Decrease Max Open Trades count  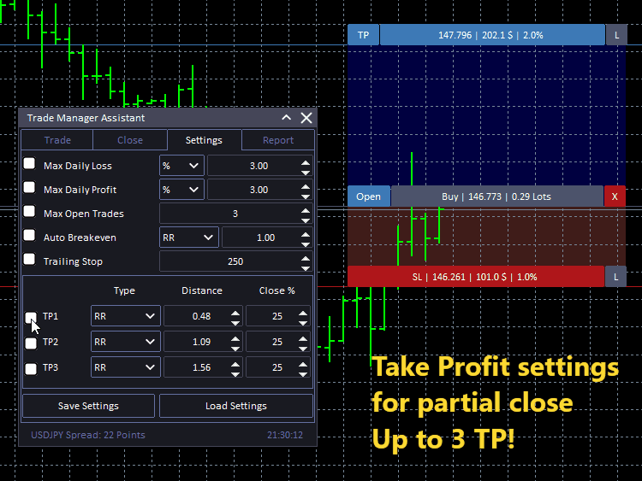(x=306, y=220)
